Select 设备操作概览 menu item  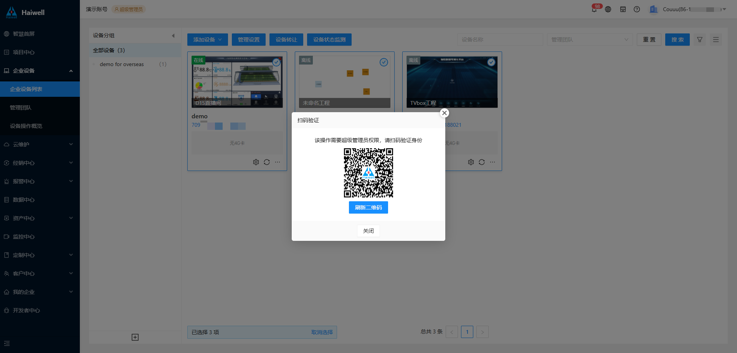pyautogui.click(x=40, y=126)
